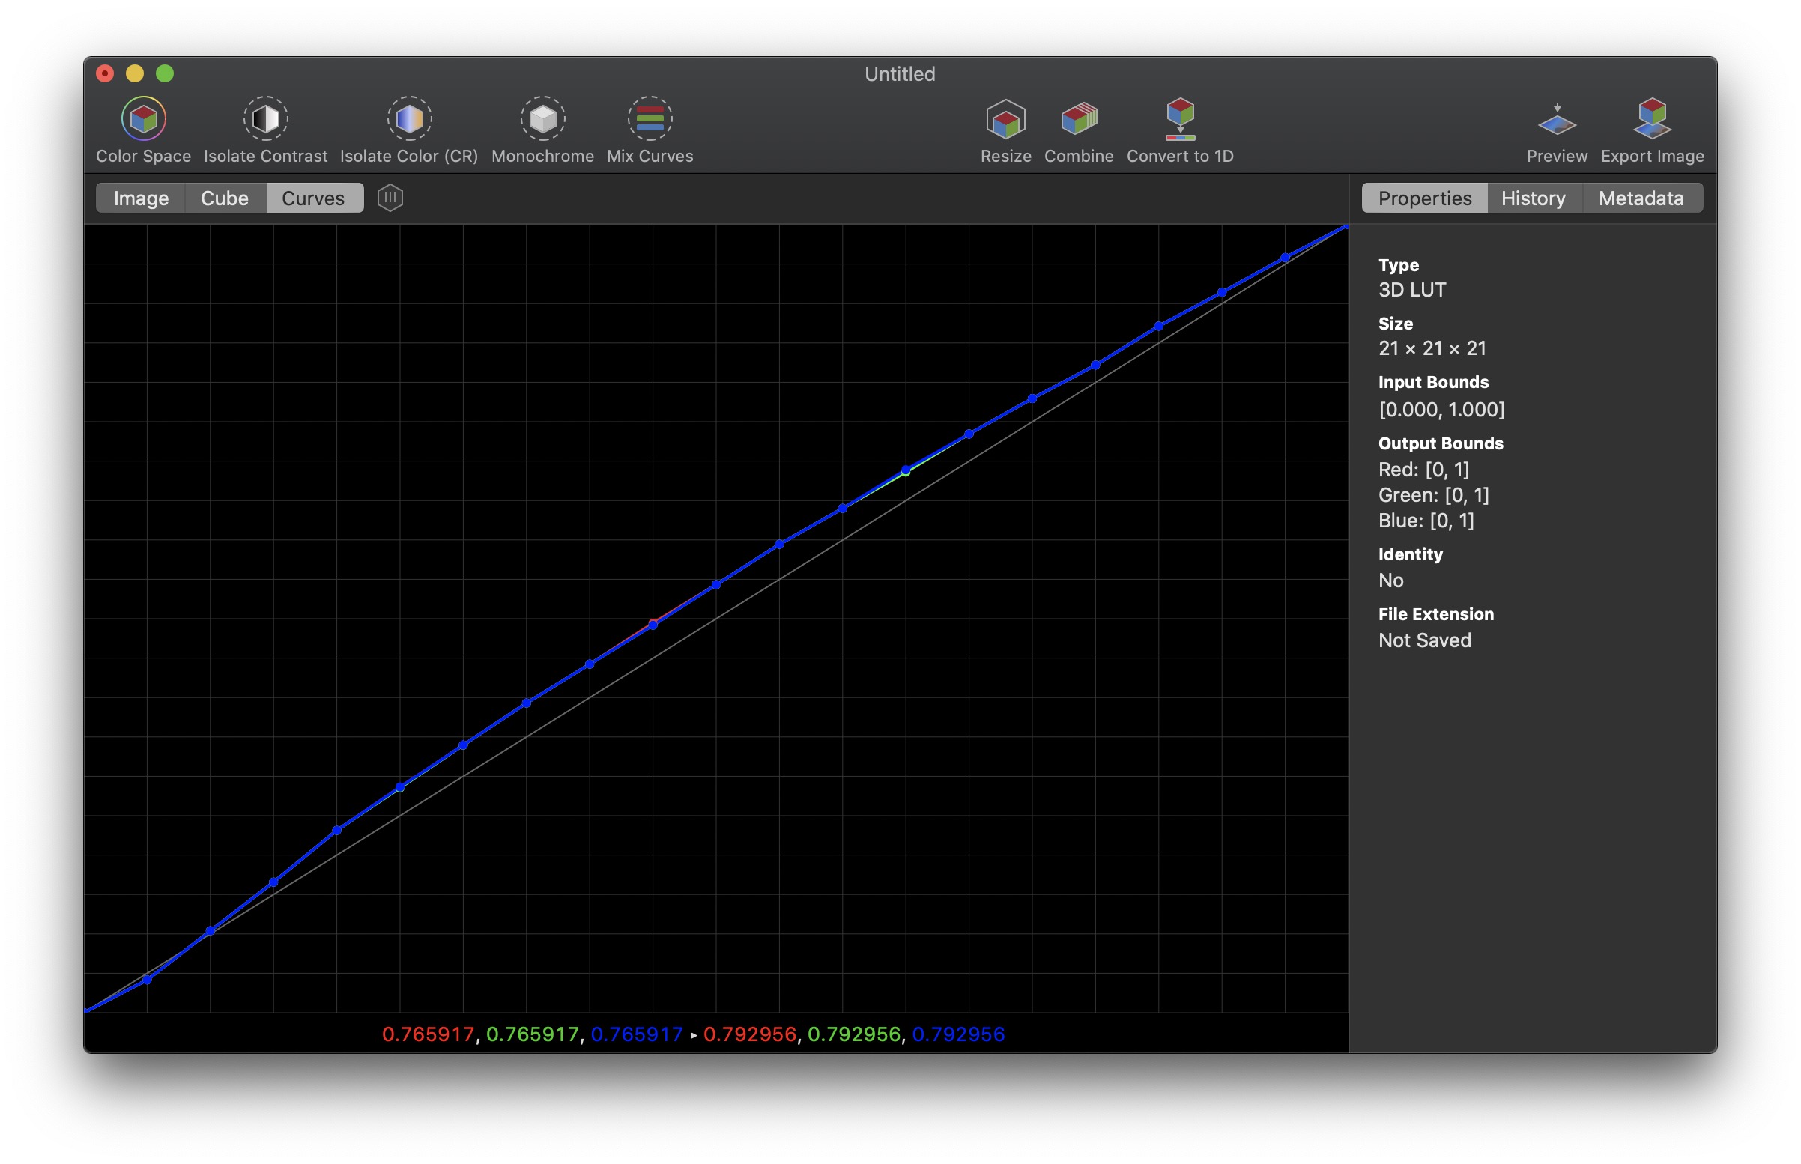Click the Identity value No

tap(1390, 581)
